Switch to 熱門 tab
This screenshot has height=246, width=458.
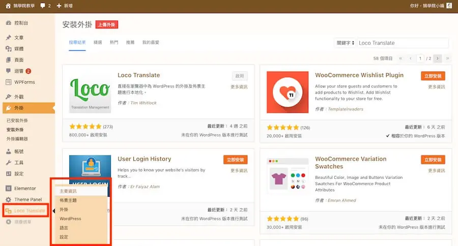pos(114,42)
